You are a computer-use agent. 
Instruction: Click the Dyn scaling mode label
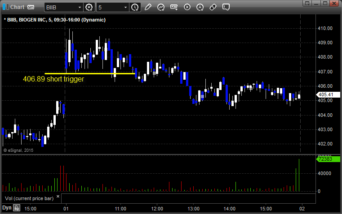(x=7, y=208)
